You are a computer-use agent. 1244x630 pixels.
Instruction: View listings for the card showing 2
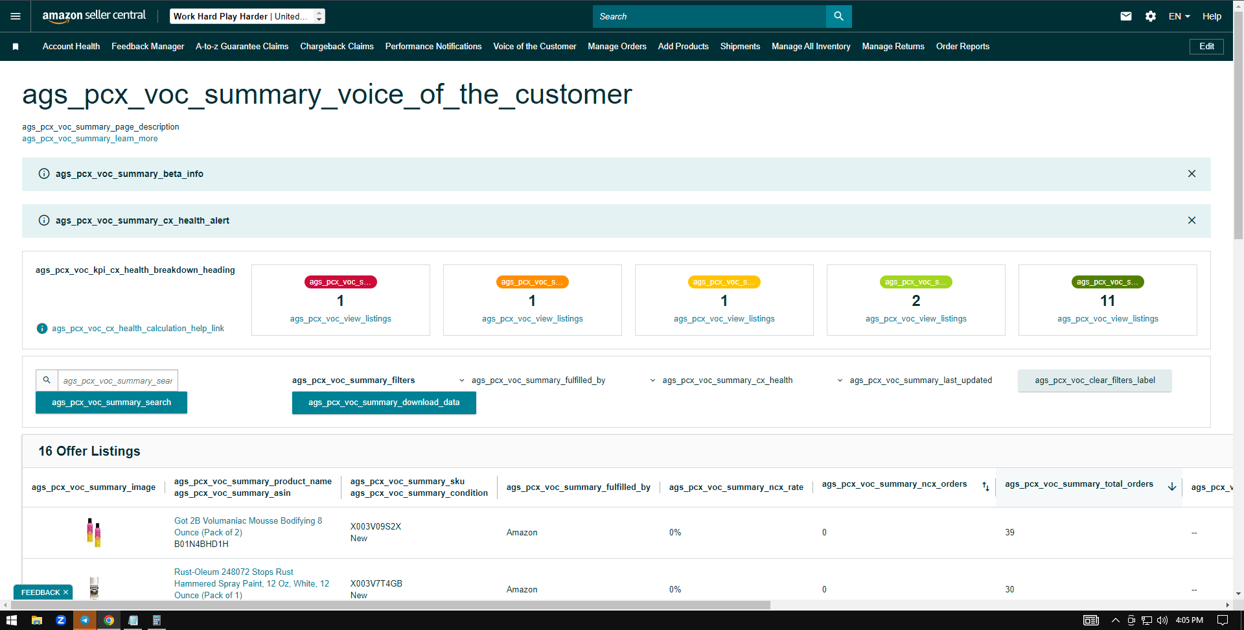(x=916, y=319)
